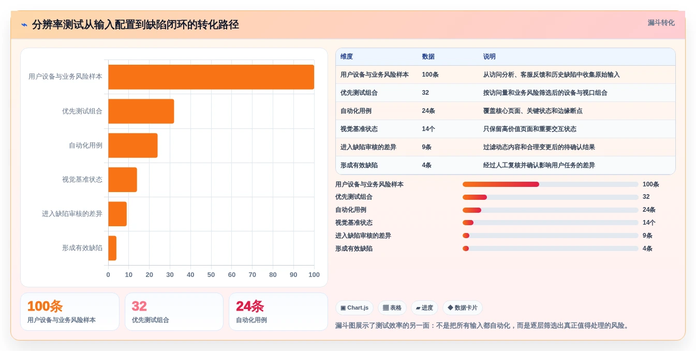Click table cell 自动化用例
This screenshot has width=696, height=351.
356,111
